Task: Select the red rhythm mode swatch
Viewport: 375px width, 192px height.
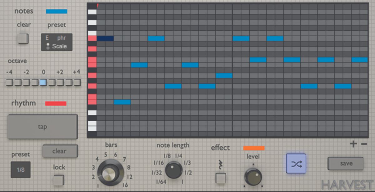Action: coord(56,103)
